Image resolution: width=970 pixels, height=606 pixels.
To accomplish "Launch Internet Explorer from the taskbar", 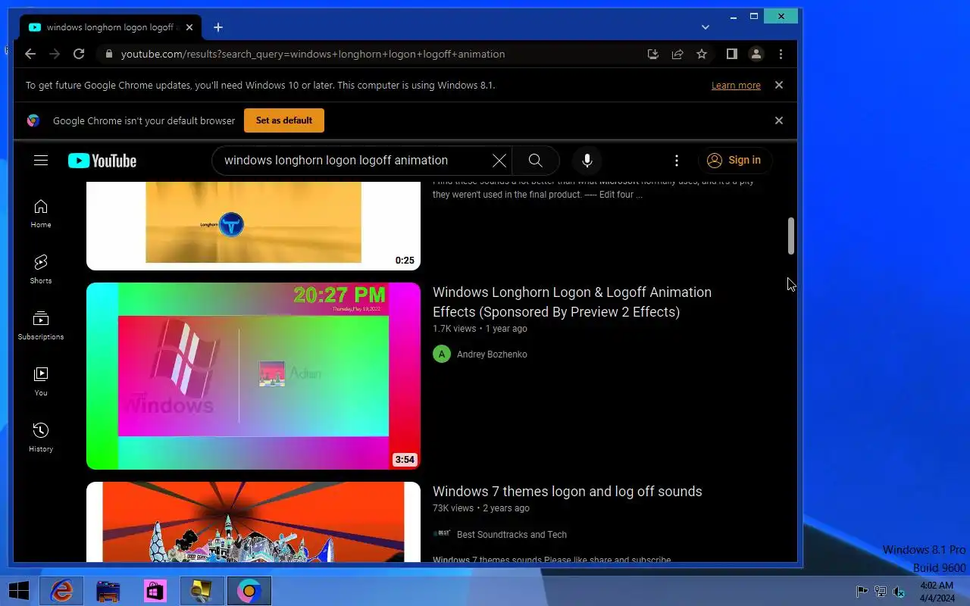I will 61,591.
